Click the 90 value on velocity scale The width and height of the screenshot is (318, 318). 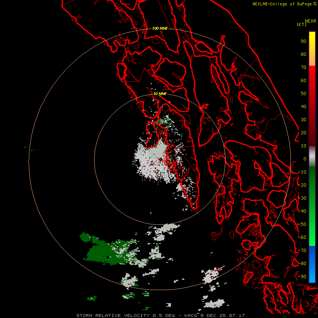pyautogui.click(x=304, y=41)
